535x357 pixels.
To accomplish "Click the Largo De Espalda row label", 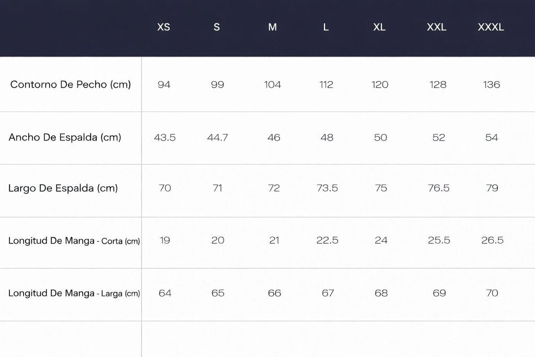I will [63, 188].
